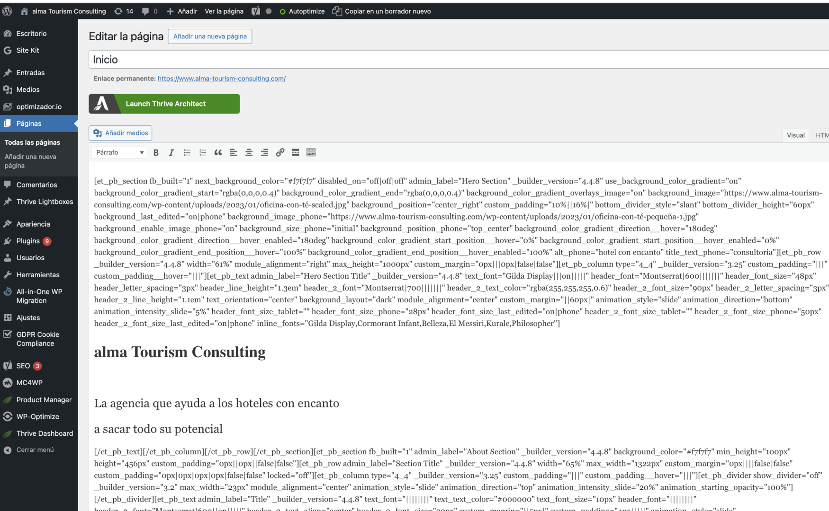Click the Autoptimize status circle
829x511 pixels.
coord(283,12)
